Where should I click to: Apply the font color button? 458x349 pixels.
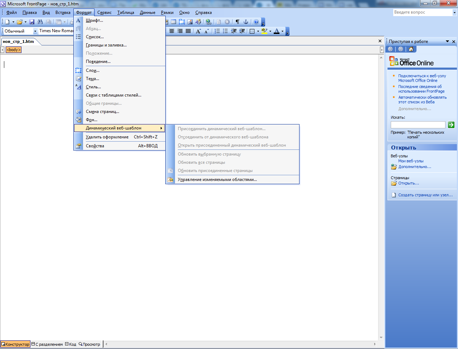coord(276,31)
